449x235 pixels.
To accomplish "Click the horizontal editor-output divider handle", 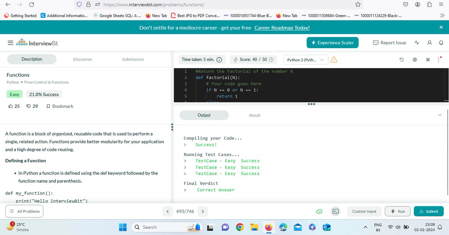I will 311,104.
